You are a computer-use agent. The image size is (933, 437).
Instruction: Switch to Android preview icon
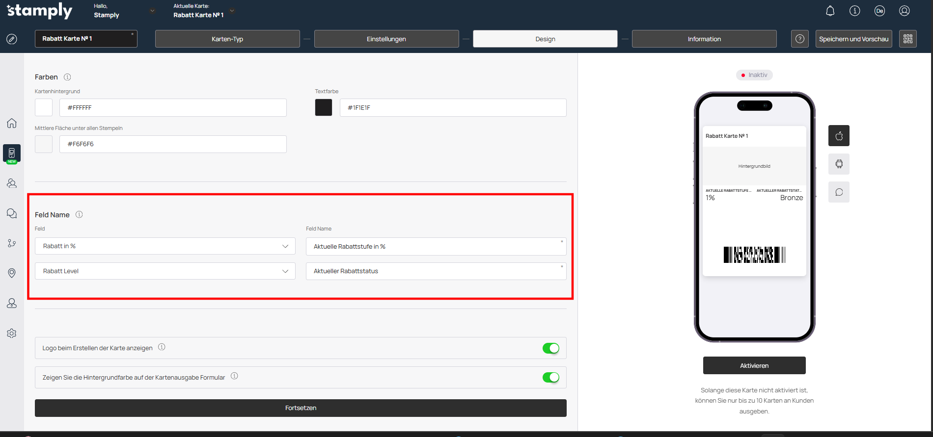(x=839, y=164)
